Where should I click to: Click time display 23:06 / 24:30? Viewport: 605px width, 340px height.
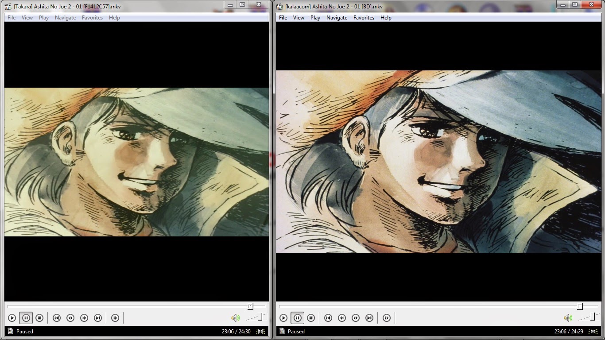pyautogui.click(x=236, y=331)
